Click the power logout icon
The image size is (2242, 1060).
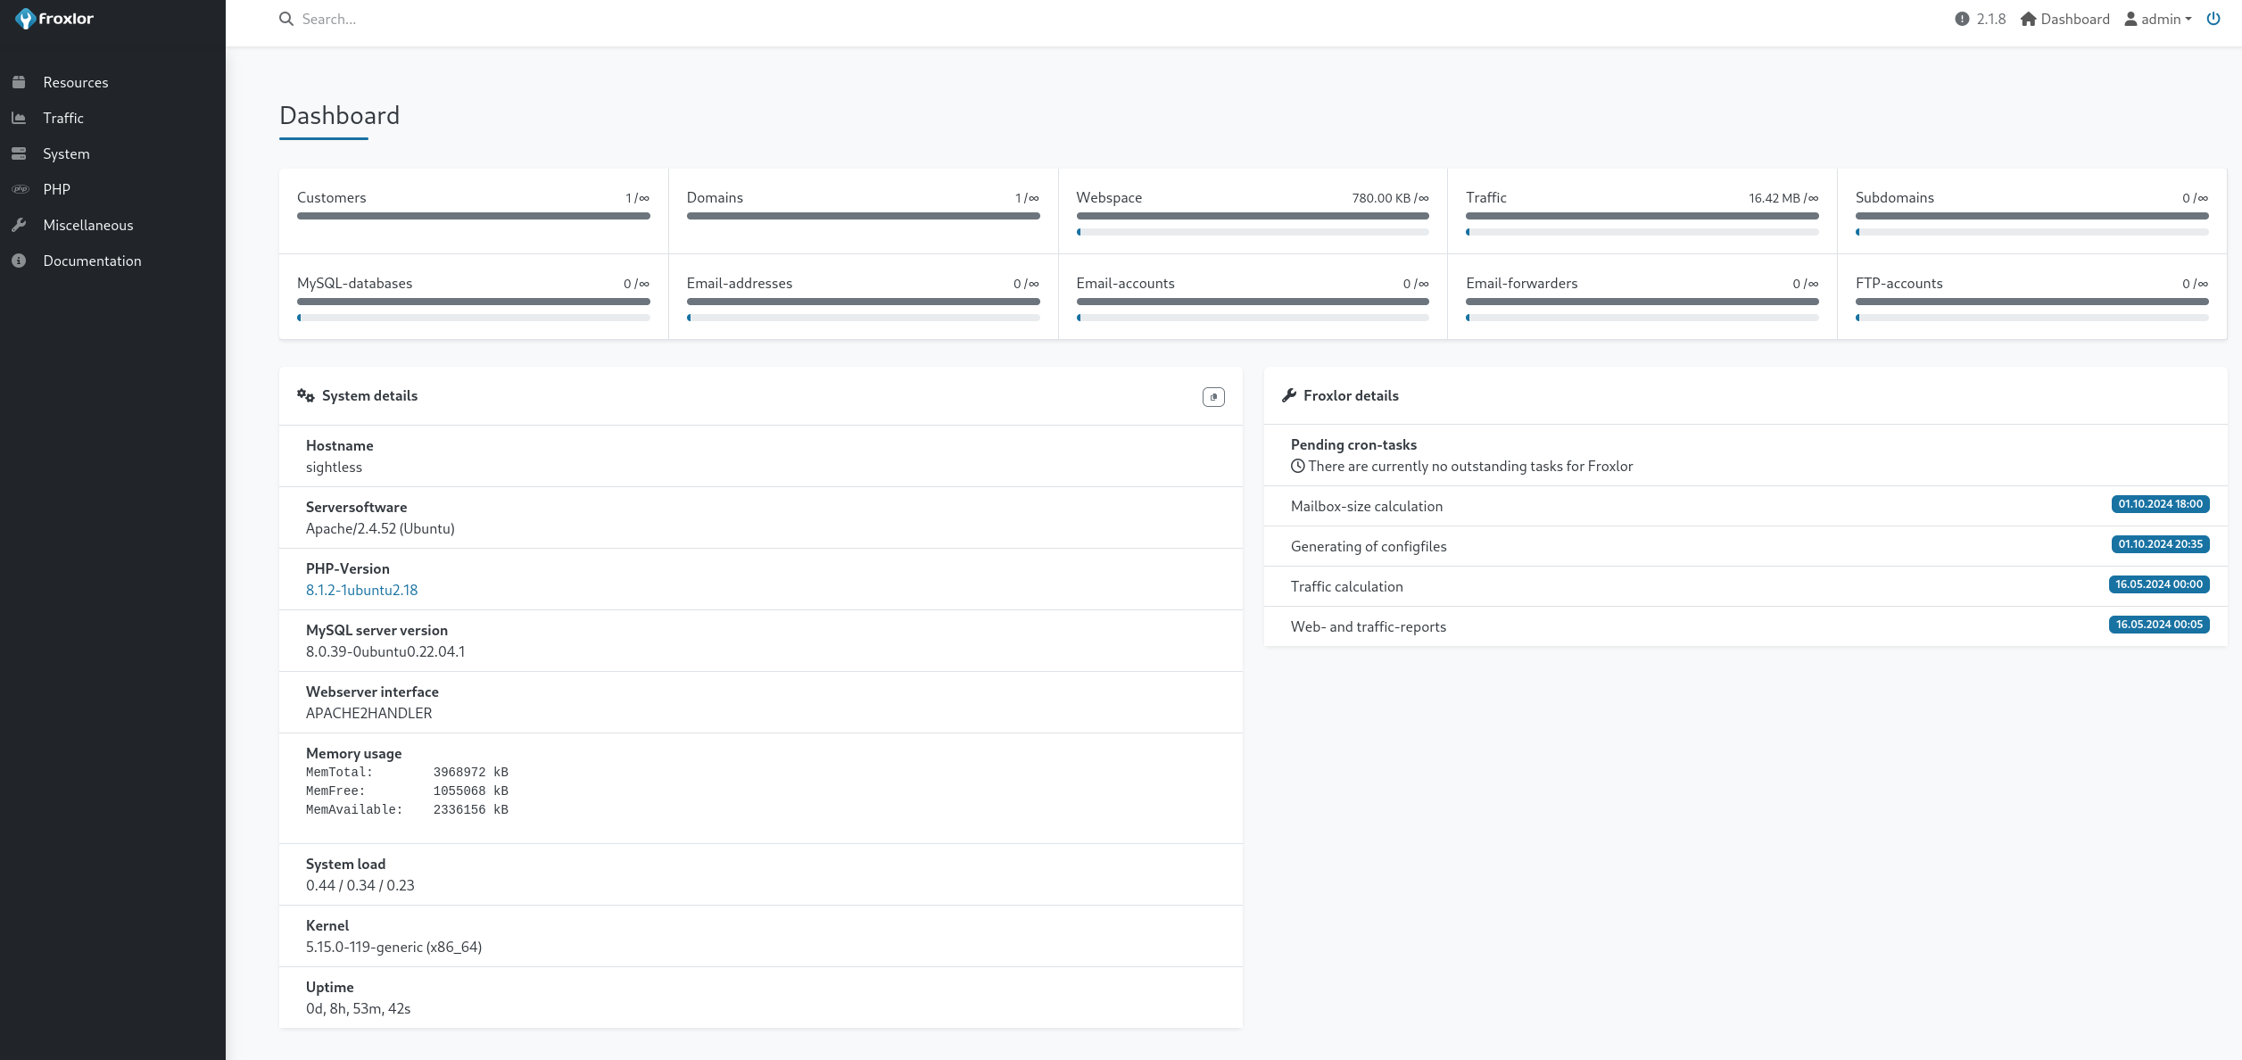tap(2213, 19)
